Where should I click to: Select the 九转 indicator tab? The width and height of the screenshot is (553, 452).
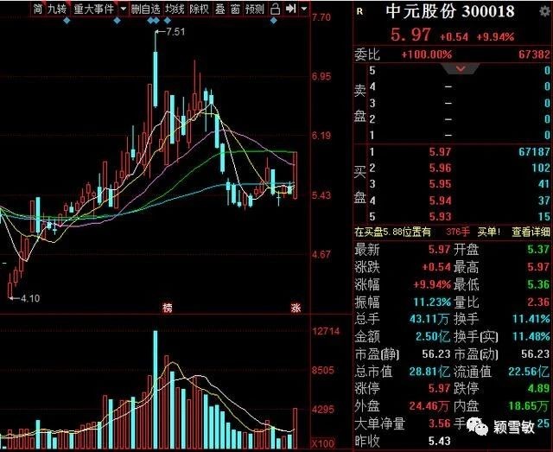pos(56,9)
